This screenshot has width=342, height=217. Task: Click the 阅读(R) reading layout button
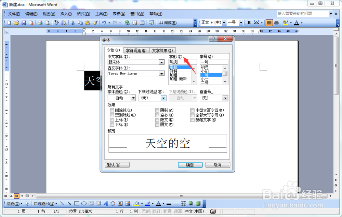(x=168, y=23)
